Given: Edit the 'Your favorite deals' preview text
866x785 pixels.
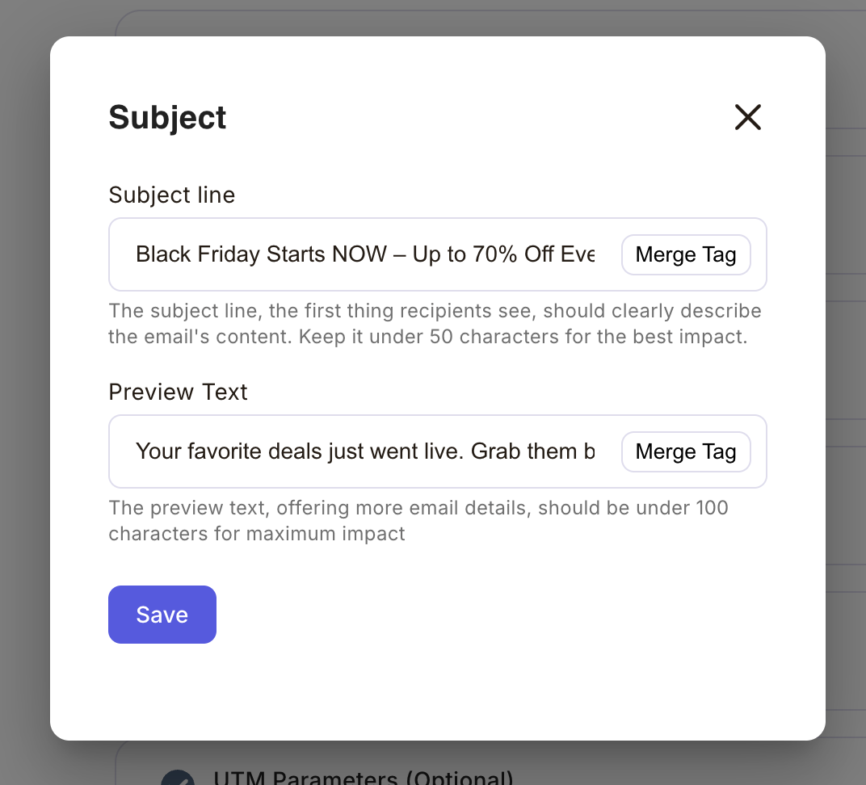Looking at the screenshot, I should click(x=364, y=451).
